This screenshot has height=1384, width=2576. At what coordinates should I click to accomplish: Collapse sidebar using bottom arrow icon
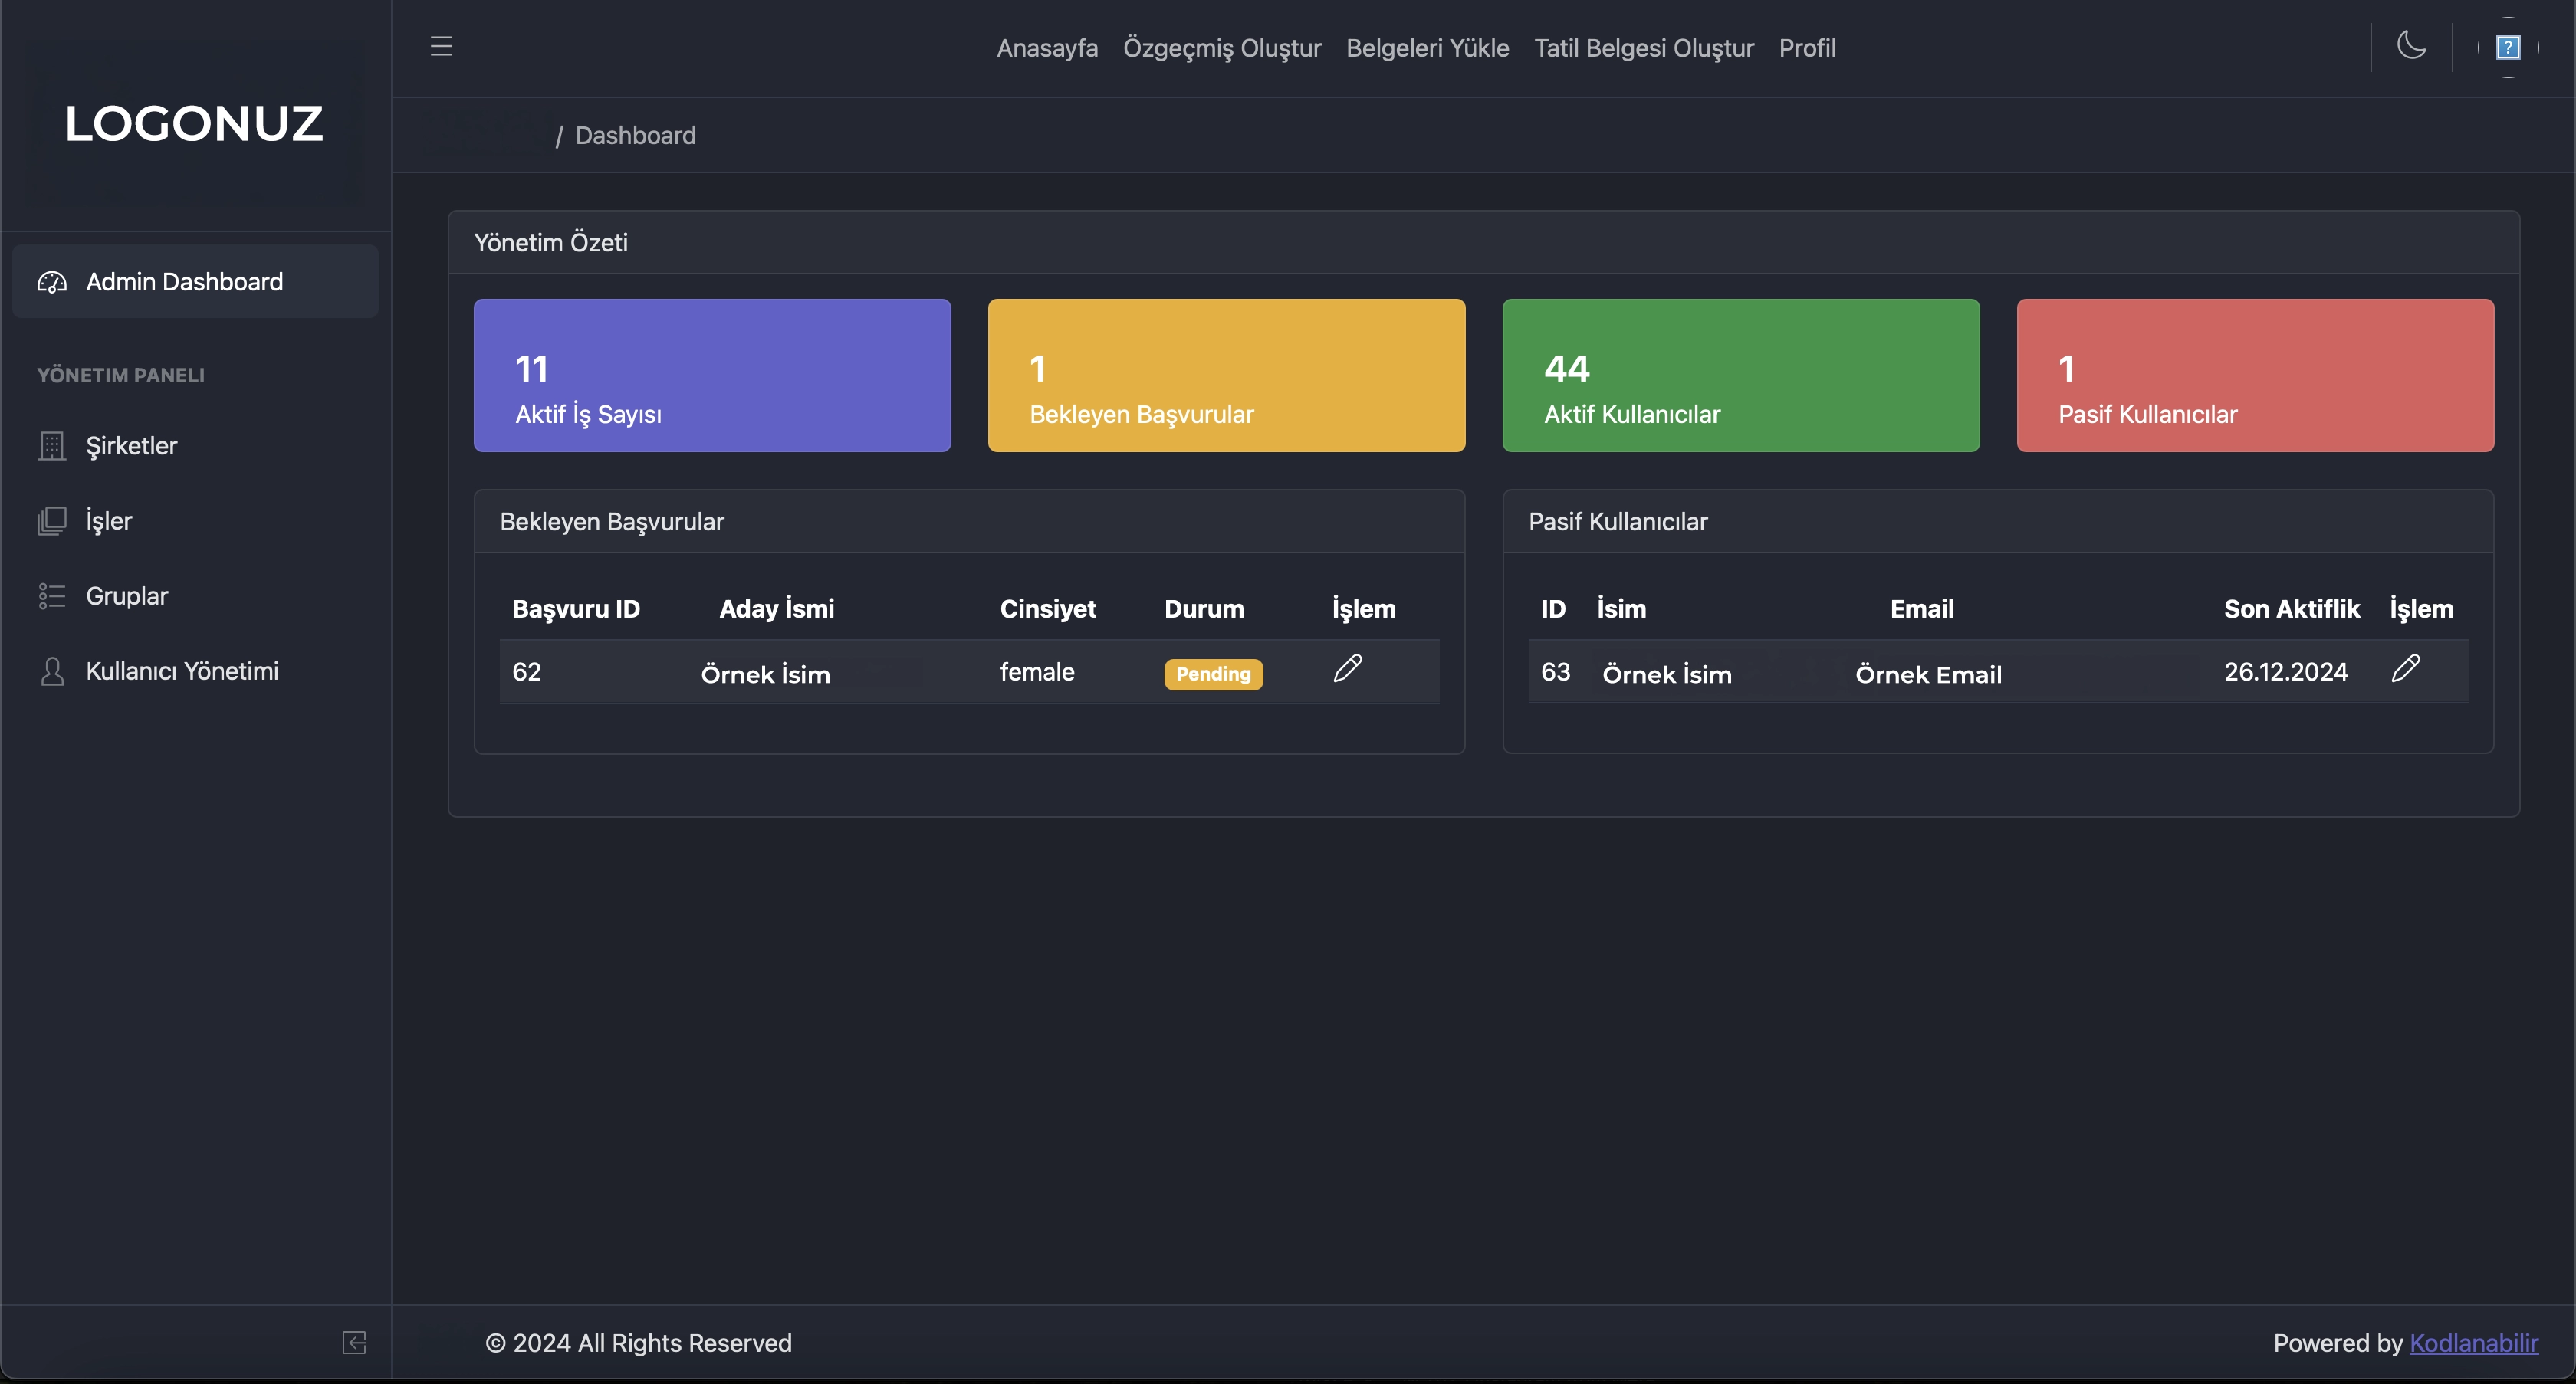354,1342
